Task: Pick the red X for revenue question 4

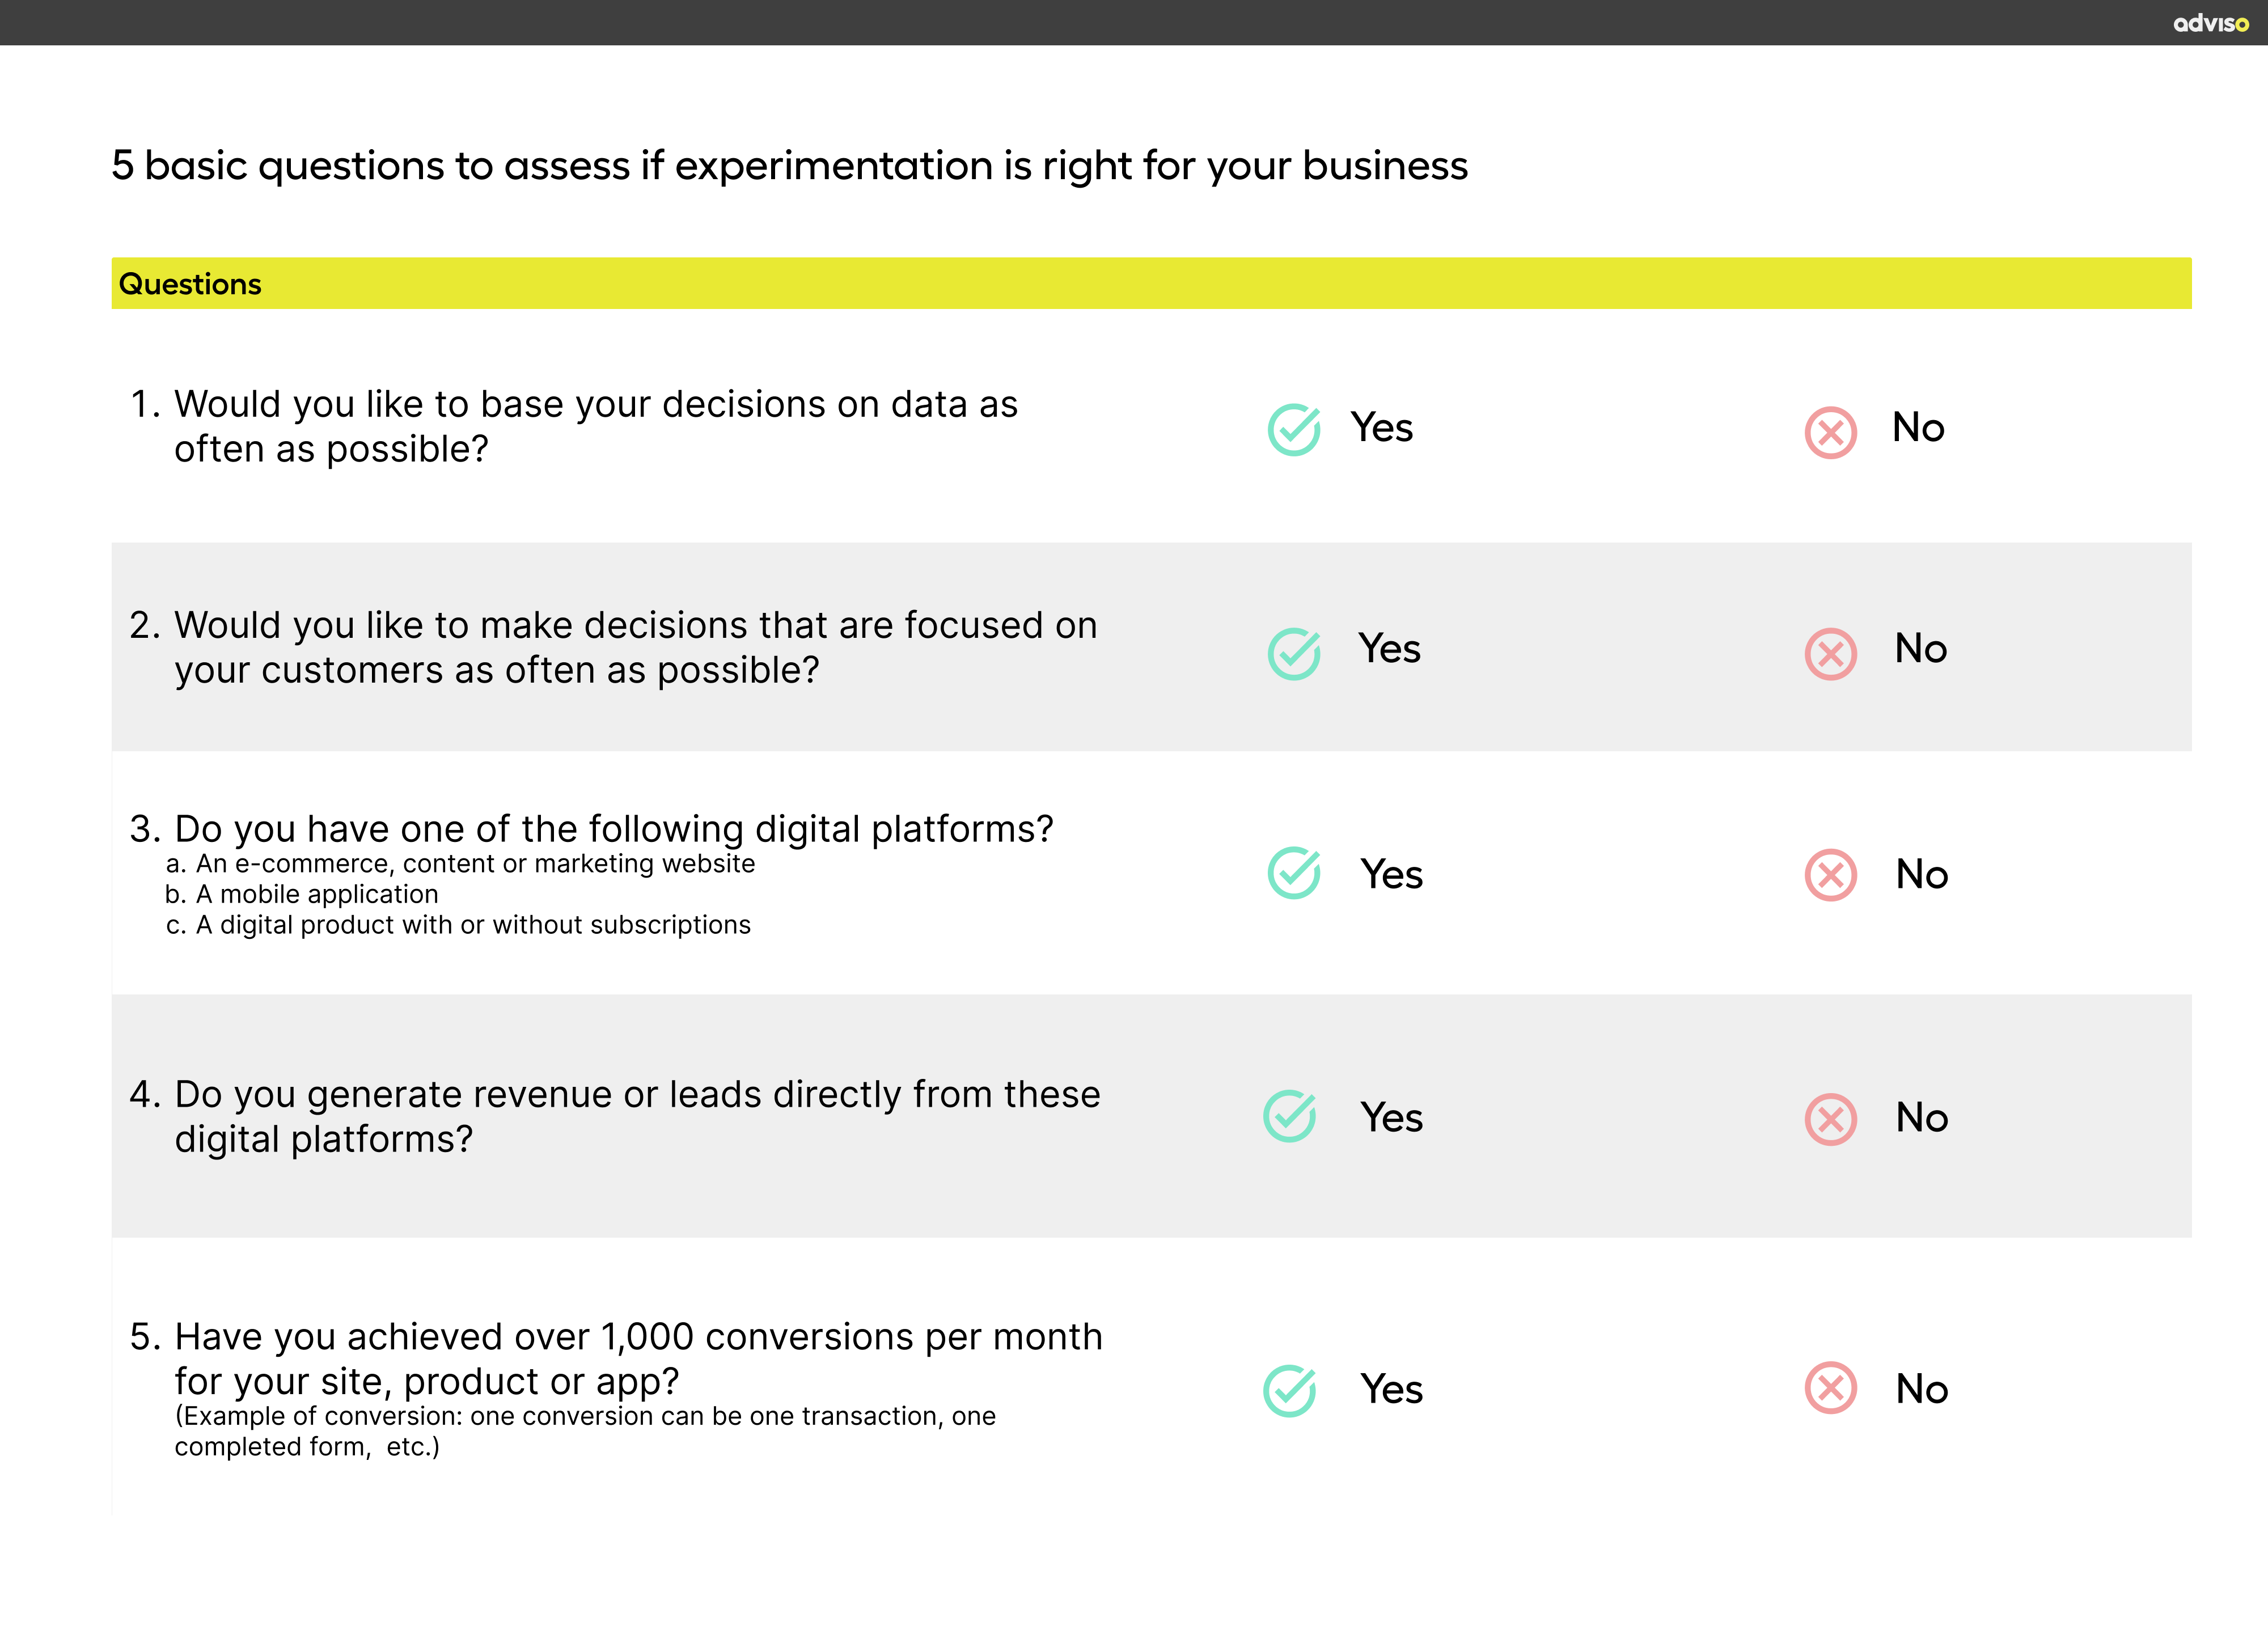Action: [1830, 1119]
